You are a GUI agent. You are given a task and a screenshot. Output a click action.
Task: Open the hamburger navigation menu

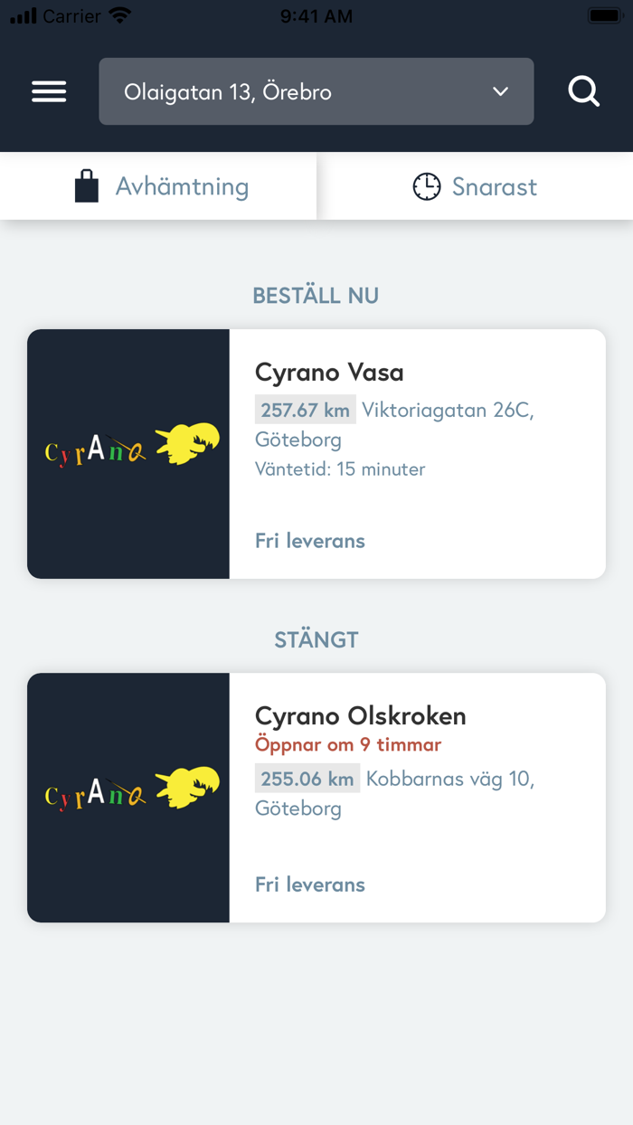point(49,91)
